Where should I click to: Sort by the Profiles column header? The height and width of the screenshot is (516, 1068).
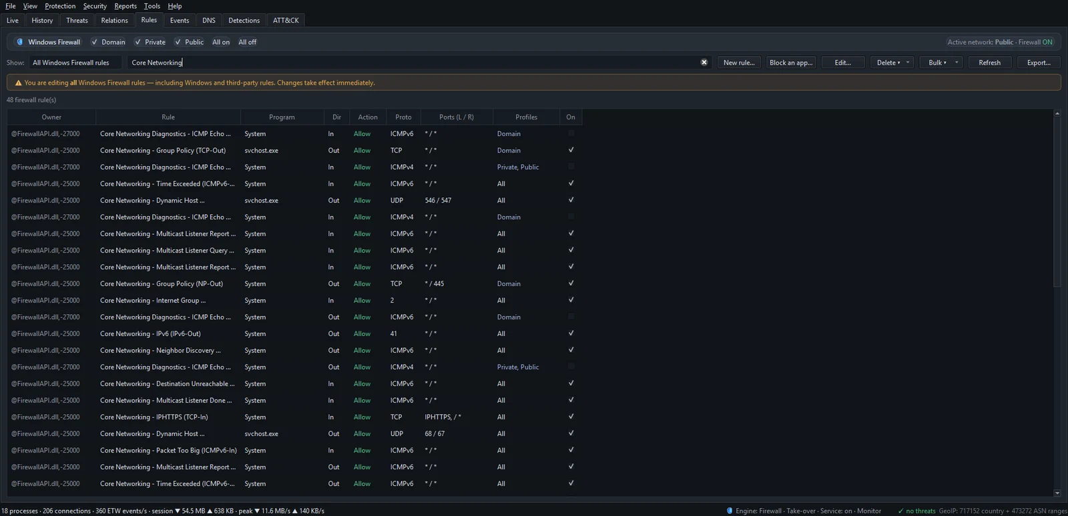click(526, 117)
